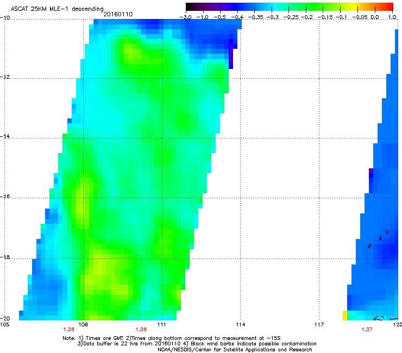This screenshot has height=353, width=402.
Task: Click the longitude axis label "105"
Action: (4, 325)
